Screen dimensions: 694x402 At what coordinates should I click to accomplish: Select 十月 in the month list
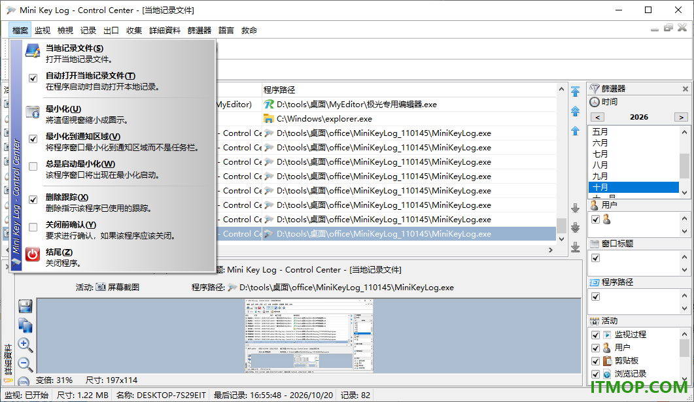[x=634, y=187]
